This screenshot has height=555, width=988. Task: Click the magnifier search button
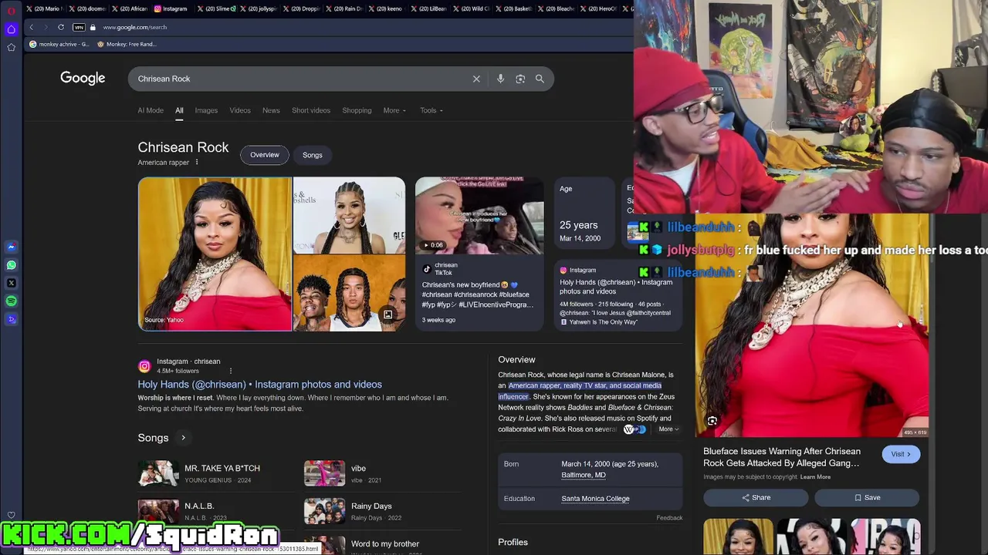(540, 79)
